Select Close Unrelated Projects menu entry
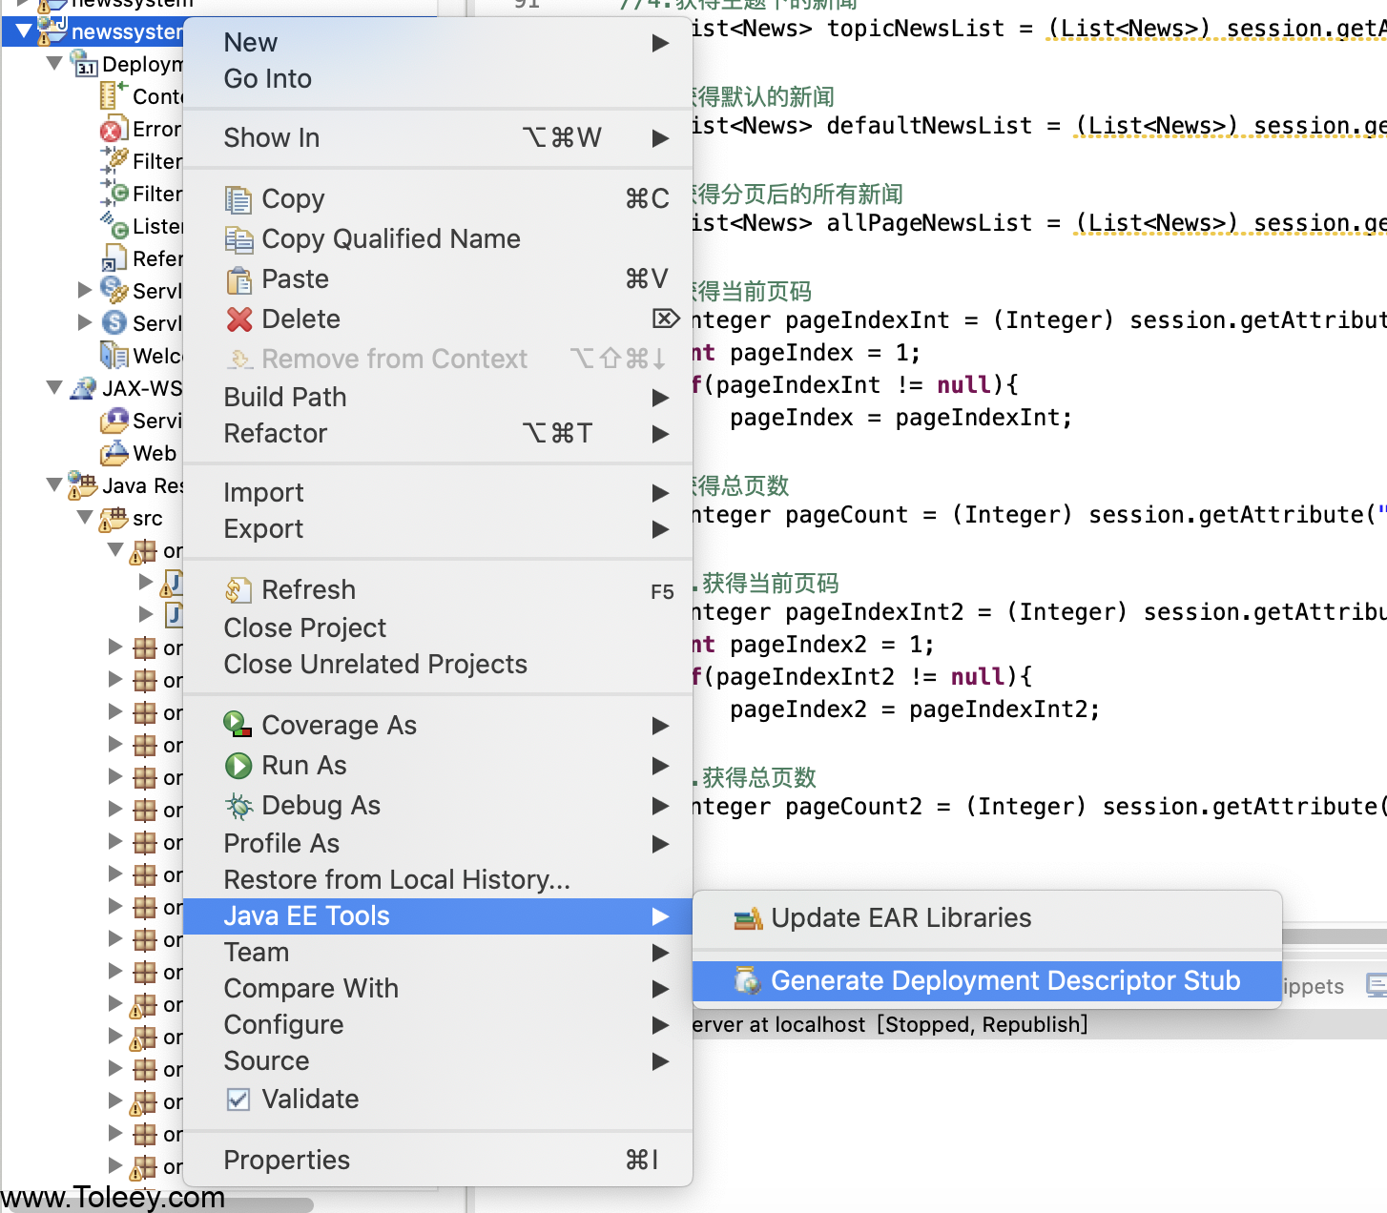Screen dimensions: 1387x1213 click(375, 665)
